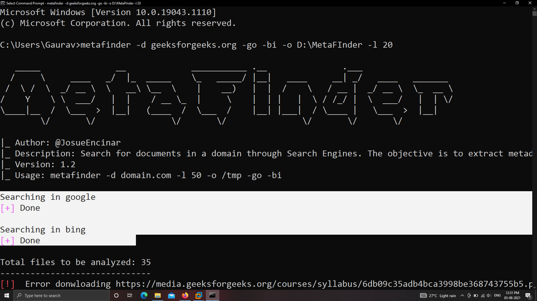Open the weather widget showing 27°C Light rain

point(438,296)
